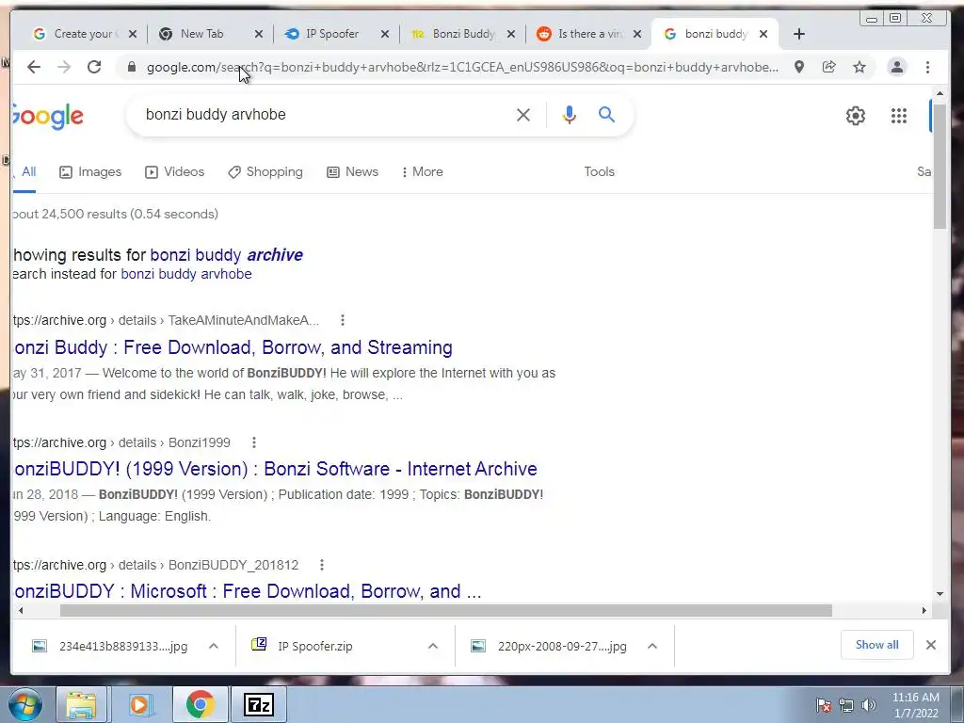Switch to the New Tab tab
The image size is (964, 723).
[x=201, y=34]
